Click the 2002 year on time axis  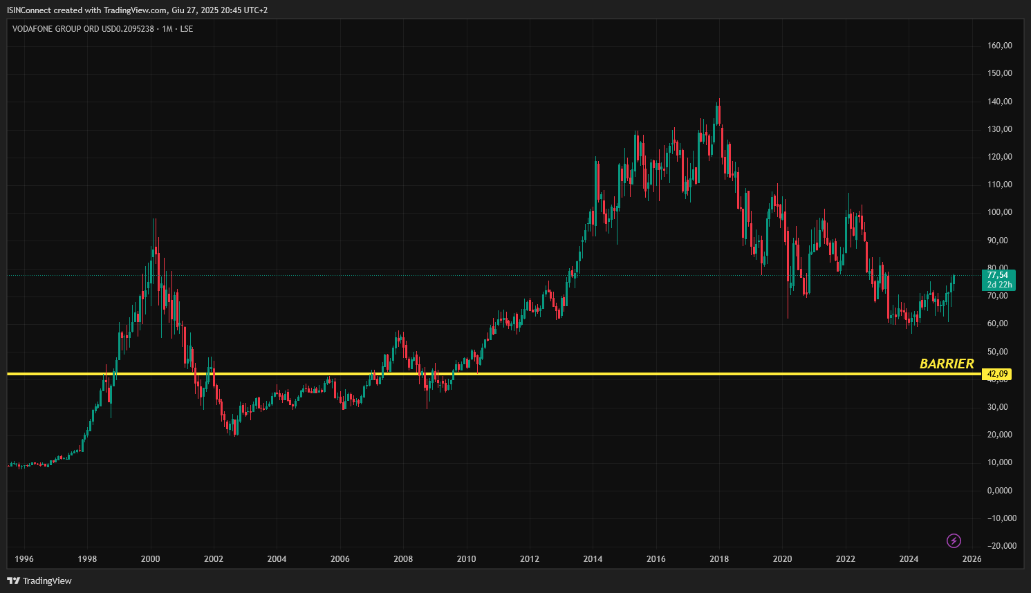point(214,559)
